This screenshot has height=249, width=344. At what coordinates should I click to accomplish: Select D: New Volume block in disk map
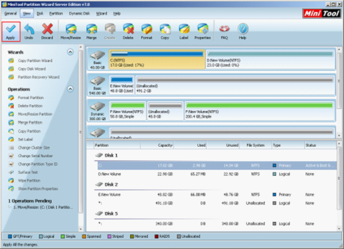click(271, 59)
